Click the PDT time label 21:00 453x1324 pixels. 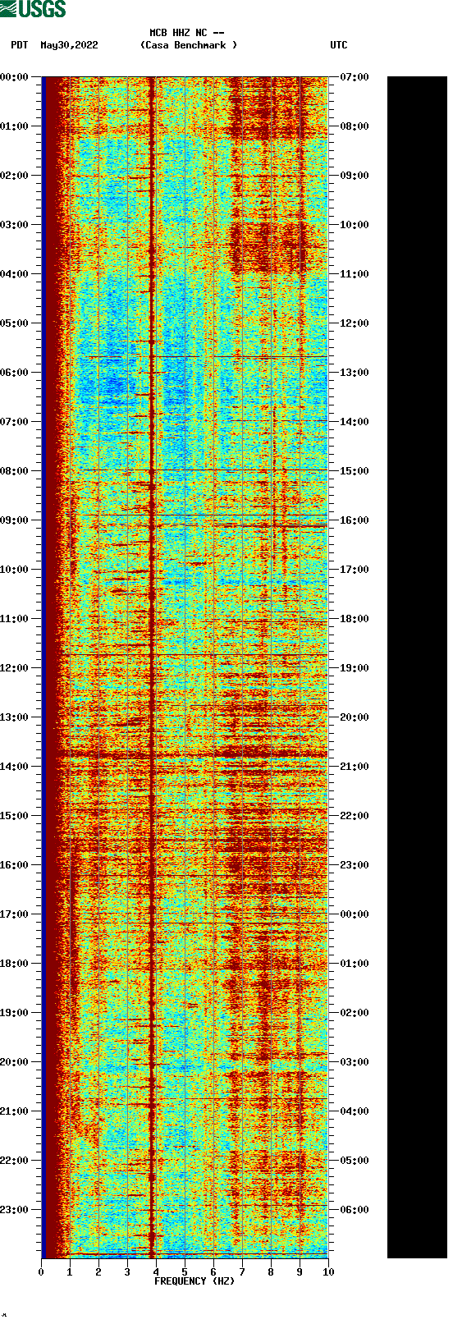point(15,1111)
